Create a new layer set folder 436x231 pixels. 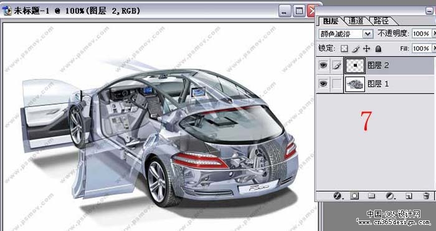pyautogui.click(x=371, y=196)
